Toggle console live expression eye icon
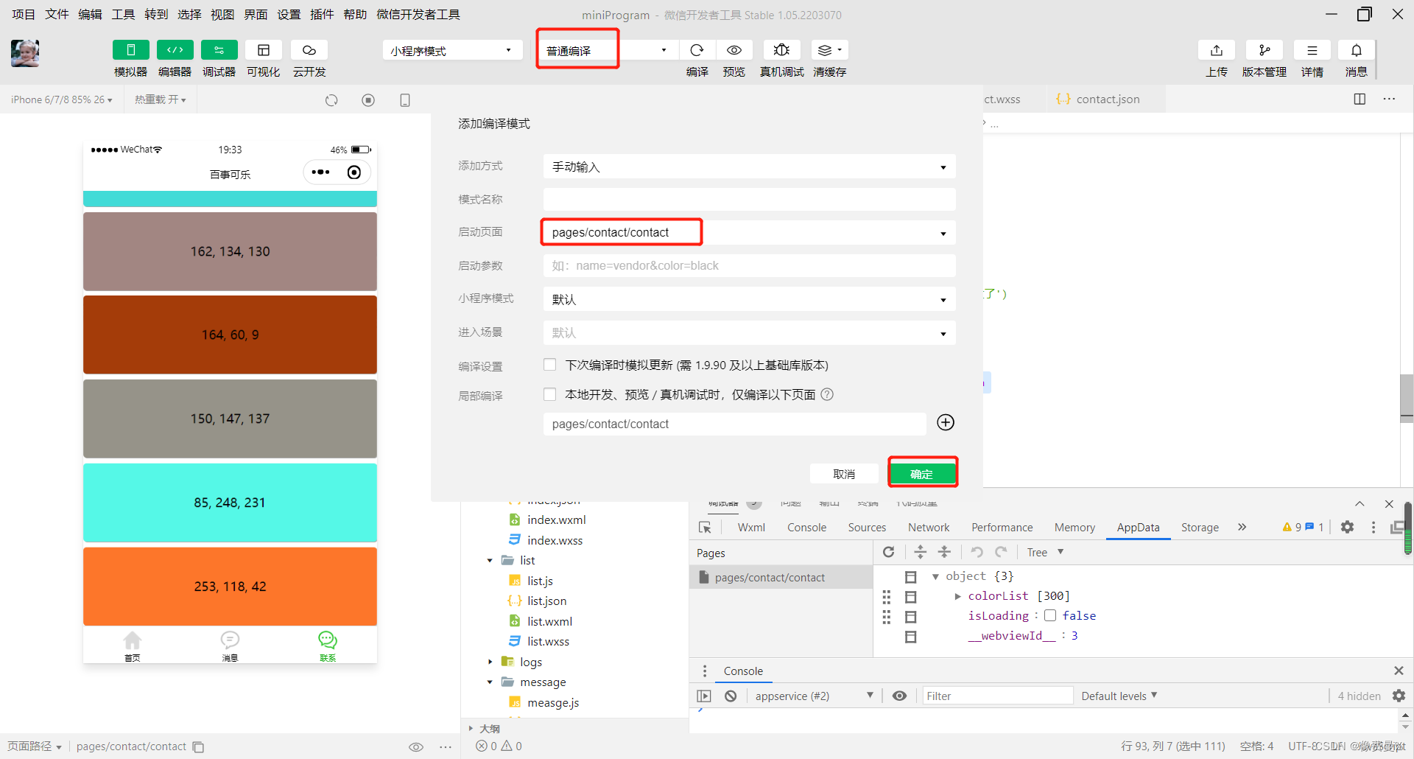The width and height of the screenshot is (1414, 759). [x=899, y=696]
